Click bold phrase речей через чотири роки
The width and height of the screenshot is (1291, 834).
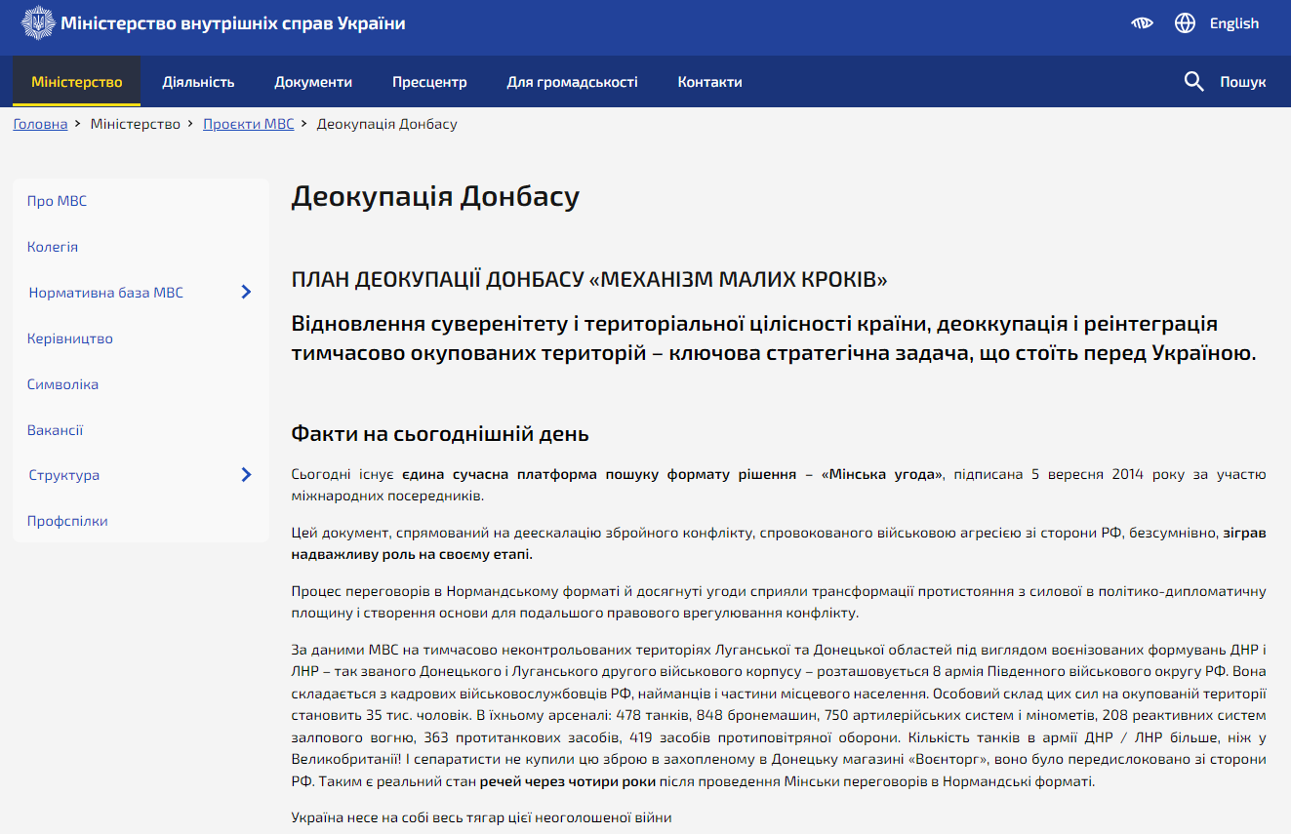tap(567, 781)
